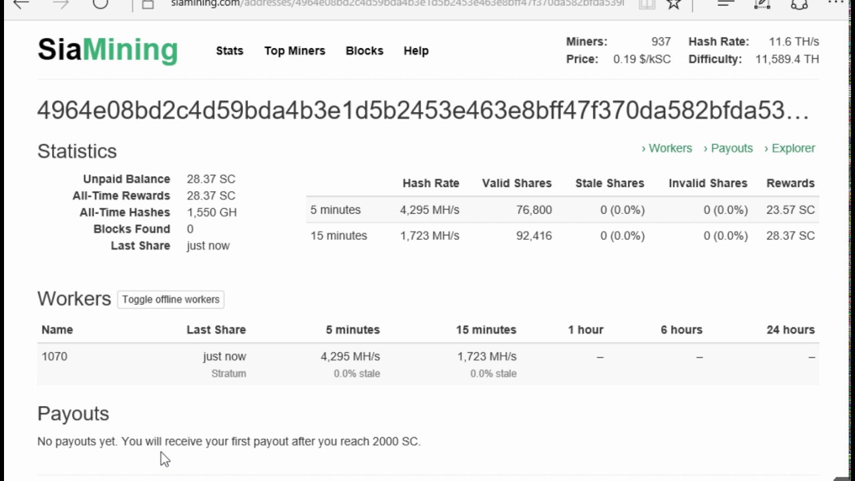Screen dimensions: 855x481
Task: Open the browser more actions menu
Action: pyautogui.click(x=835, y=3)
